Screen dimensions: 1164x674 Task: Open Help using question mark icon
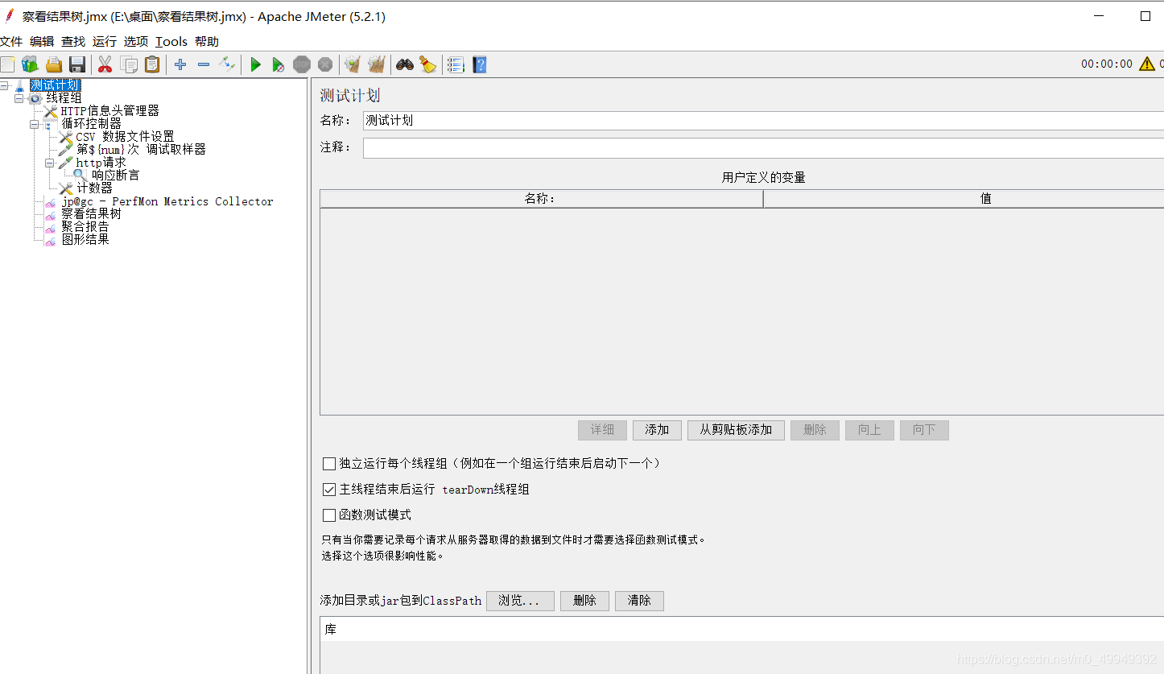480,64
